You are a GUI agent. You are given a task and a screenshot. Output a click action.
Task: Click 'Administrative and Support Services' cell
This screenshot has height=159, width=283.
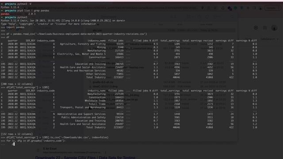(81, 114)
